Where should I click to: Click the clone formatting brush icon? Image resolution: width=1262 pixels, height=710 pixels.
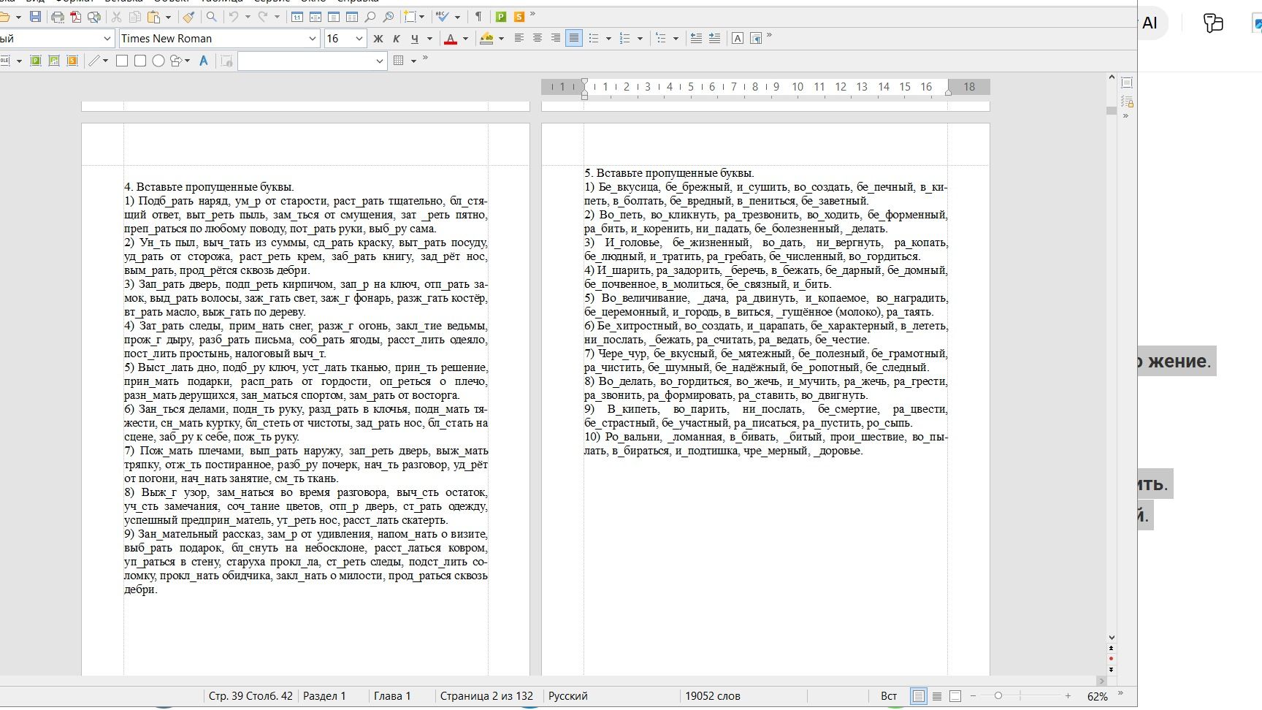(188, 16)
